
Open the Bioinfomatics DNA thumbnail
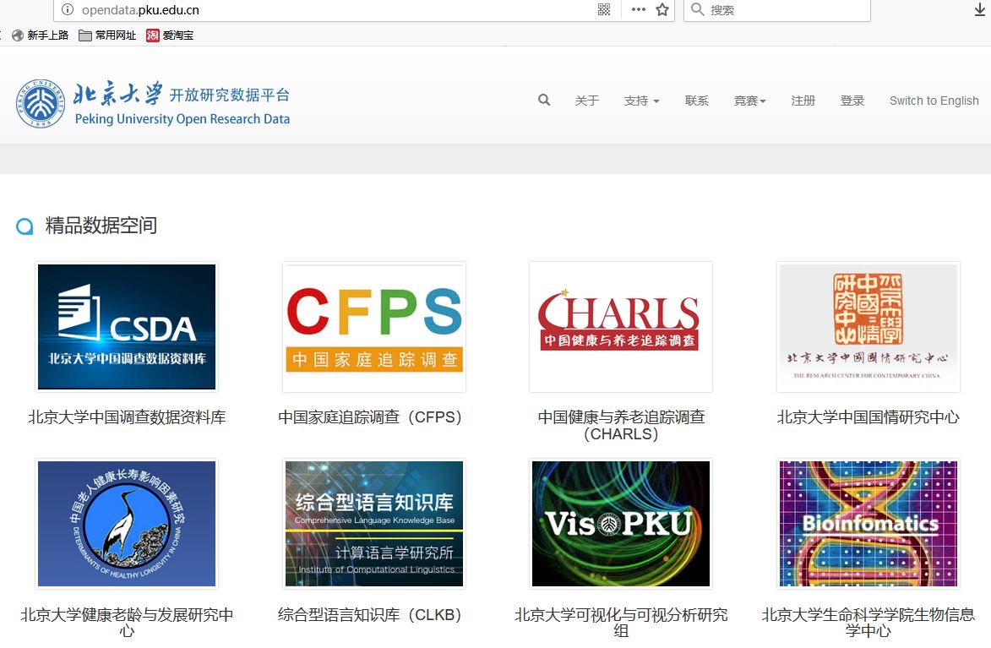tap(868, 524)
